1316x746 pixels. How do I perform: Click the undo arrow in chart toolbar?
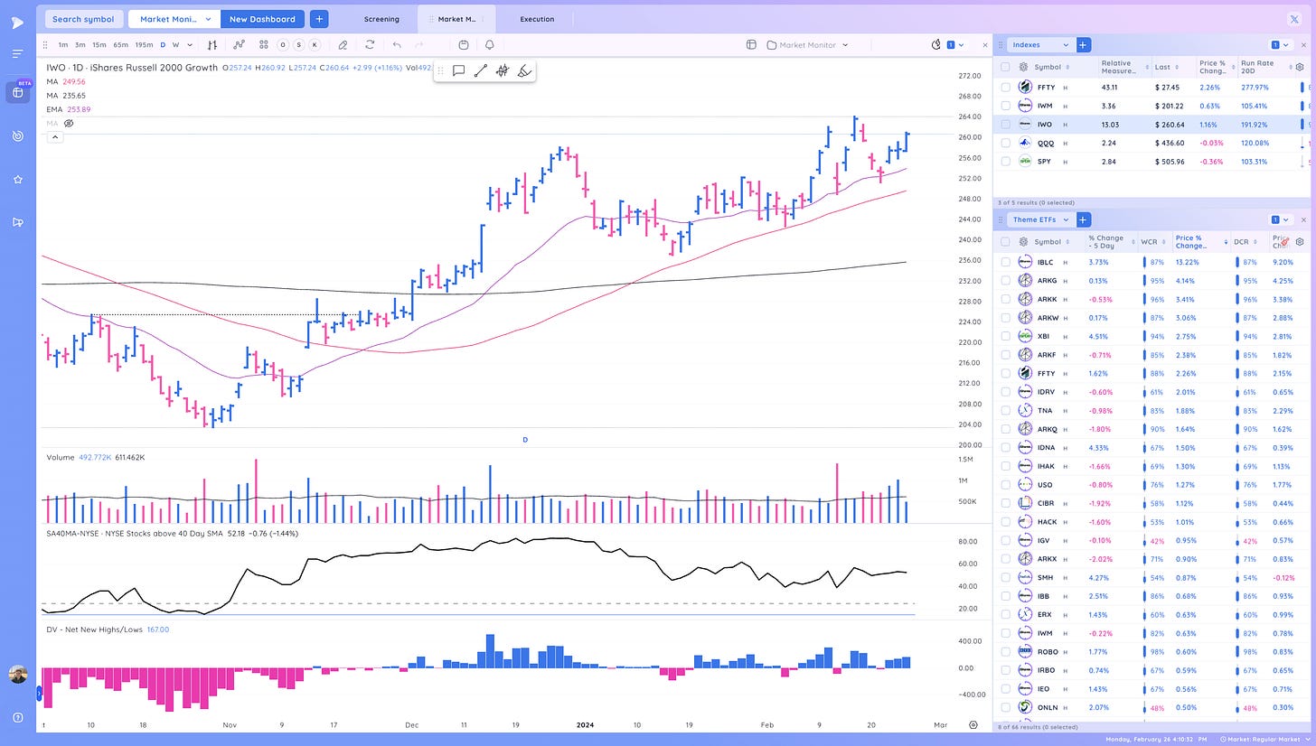[397, 44]
